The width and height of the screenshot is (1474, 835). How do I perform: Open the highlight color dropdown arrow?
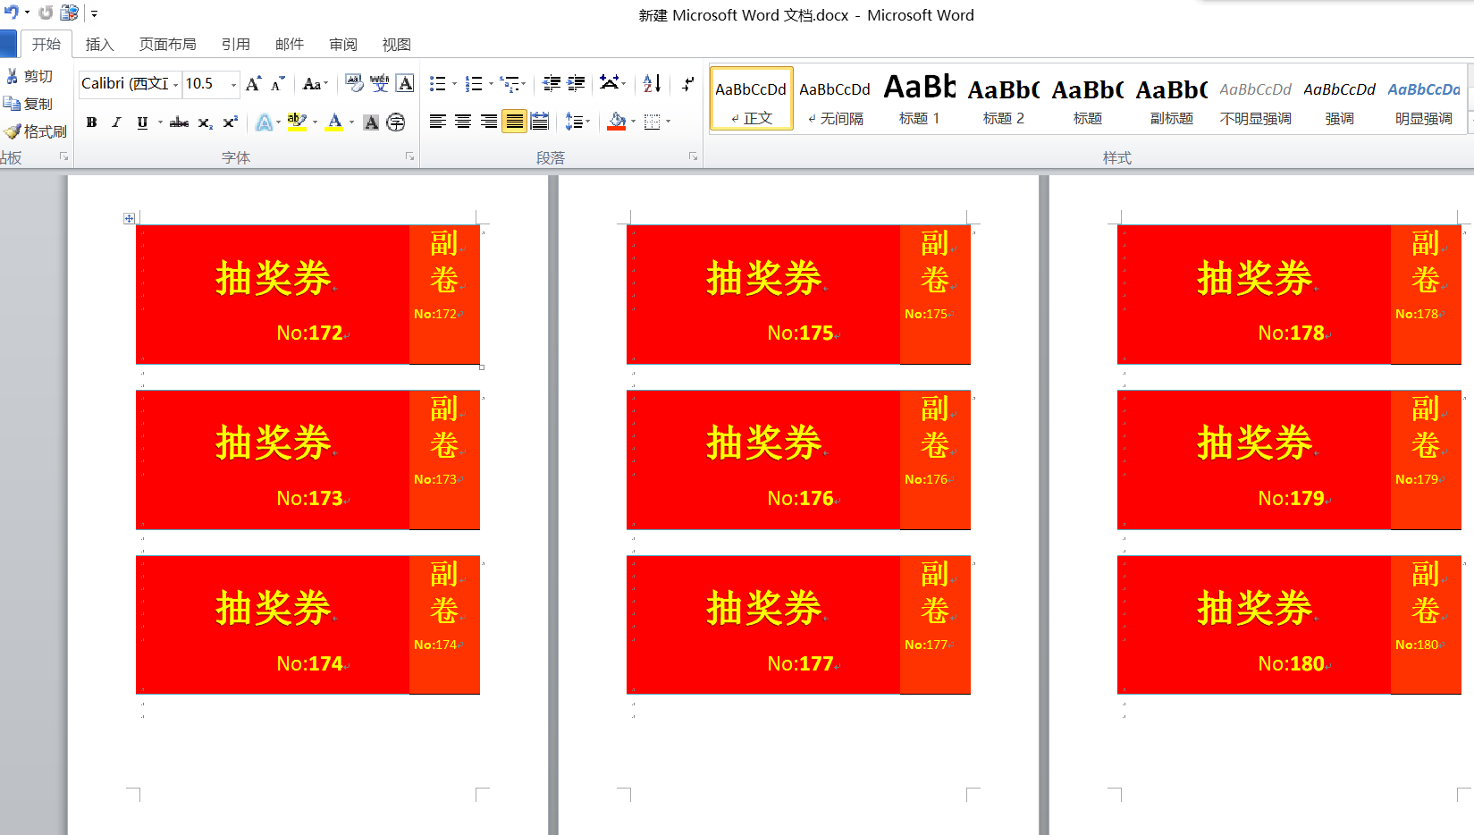pyautogui.click(x=315, y=122)
